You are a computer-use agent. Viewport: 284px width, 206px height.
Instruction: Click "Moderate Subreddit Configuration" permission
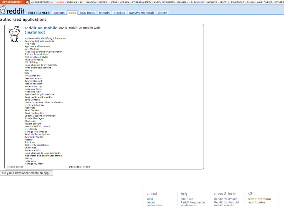tap(43, 52)
